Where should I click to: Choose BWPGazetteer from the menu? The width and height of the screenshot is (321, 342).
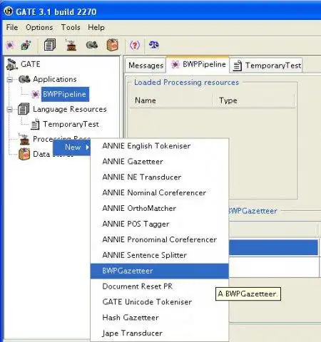159,271
